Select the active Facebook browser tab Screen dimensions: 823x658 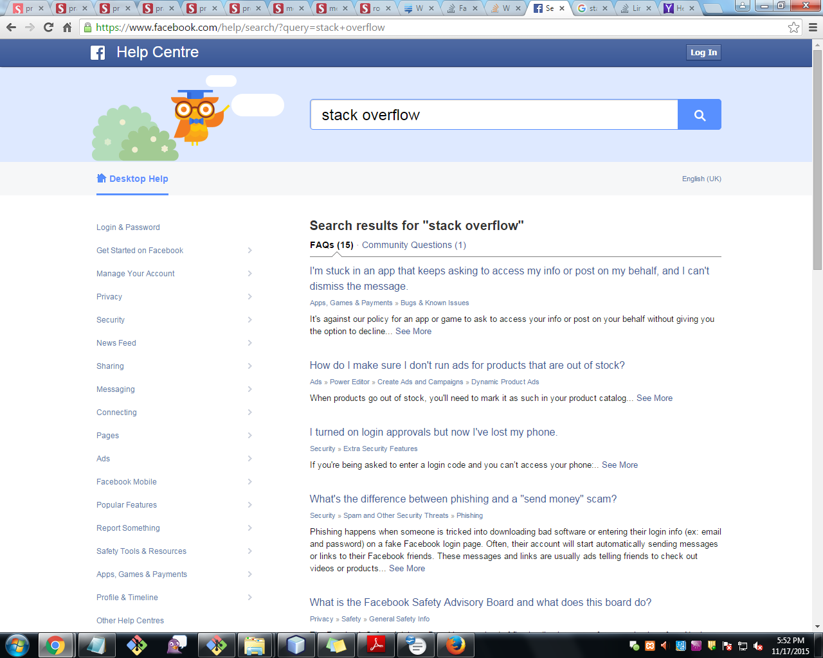pos(548,8)
